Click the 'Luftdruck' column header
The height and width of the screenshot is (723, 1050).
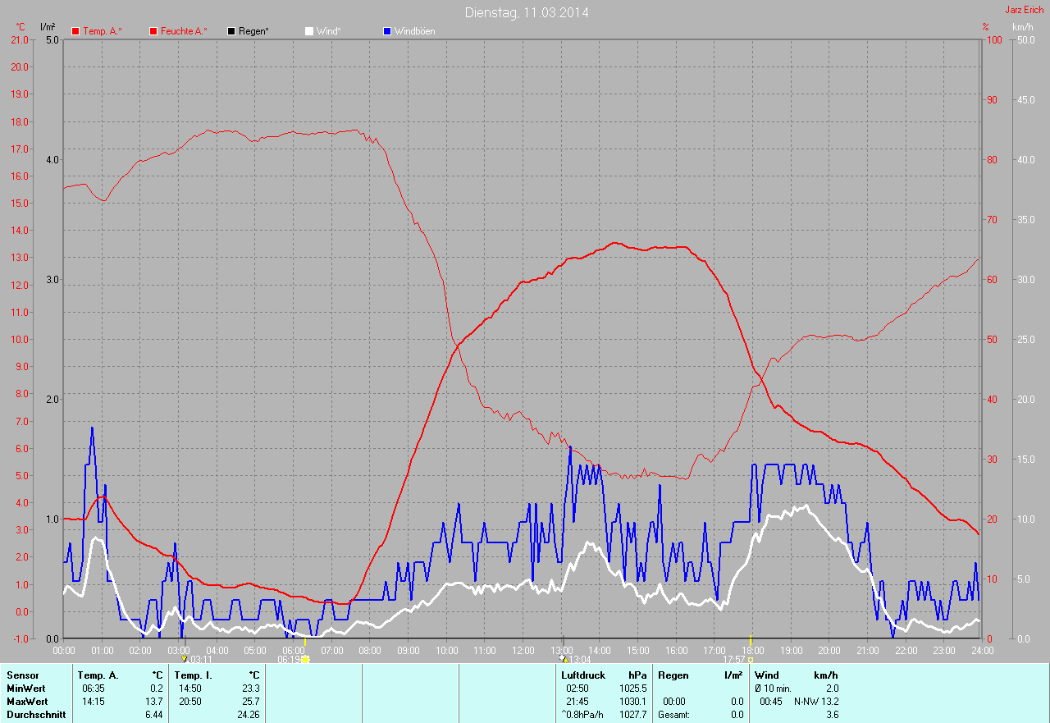tap(583, 675)
